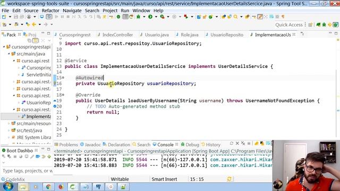
Task: Select JRE System Library in Package Explorer
Action: point(31,137)
